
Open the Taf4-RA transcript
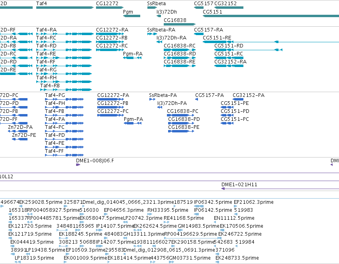(65, 34)
